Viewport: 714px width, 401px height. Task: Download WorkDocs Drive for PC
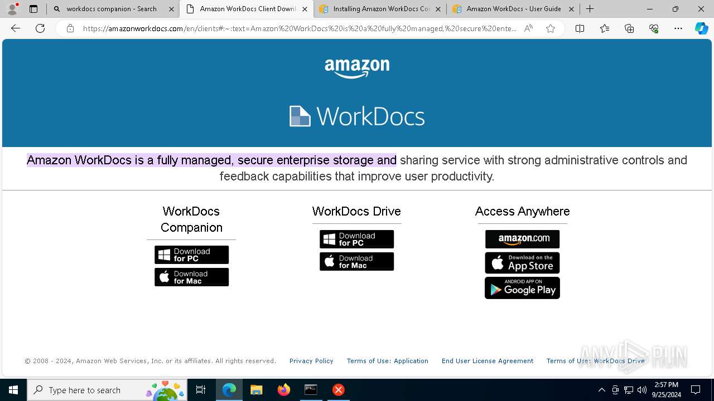(x=356, y=239)
